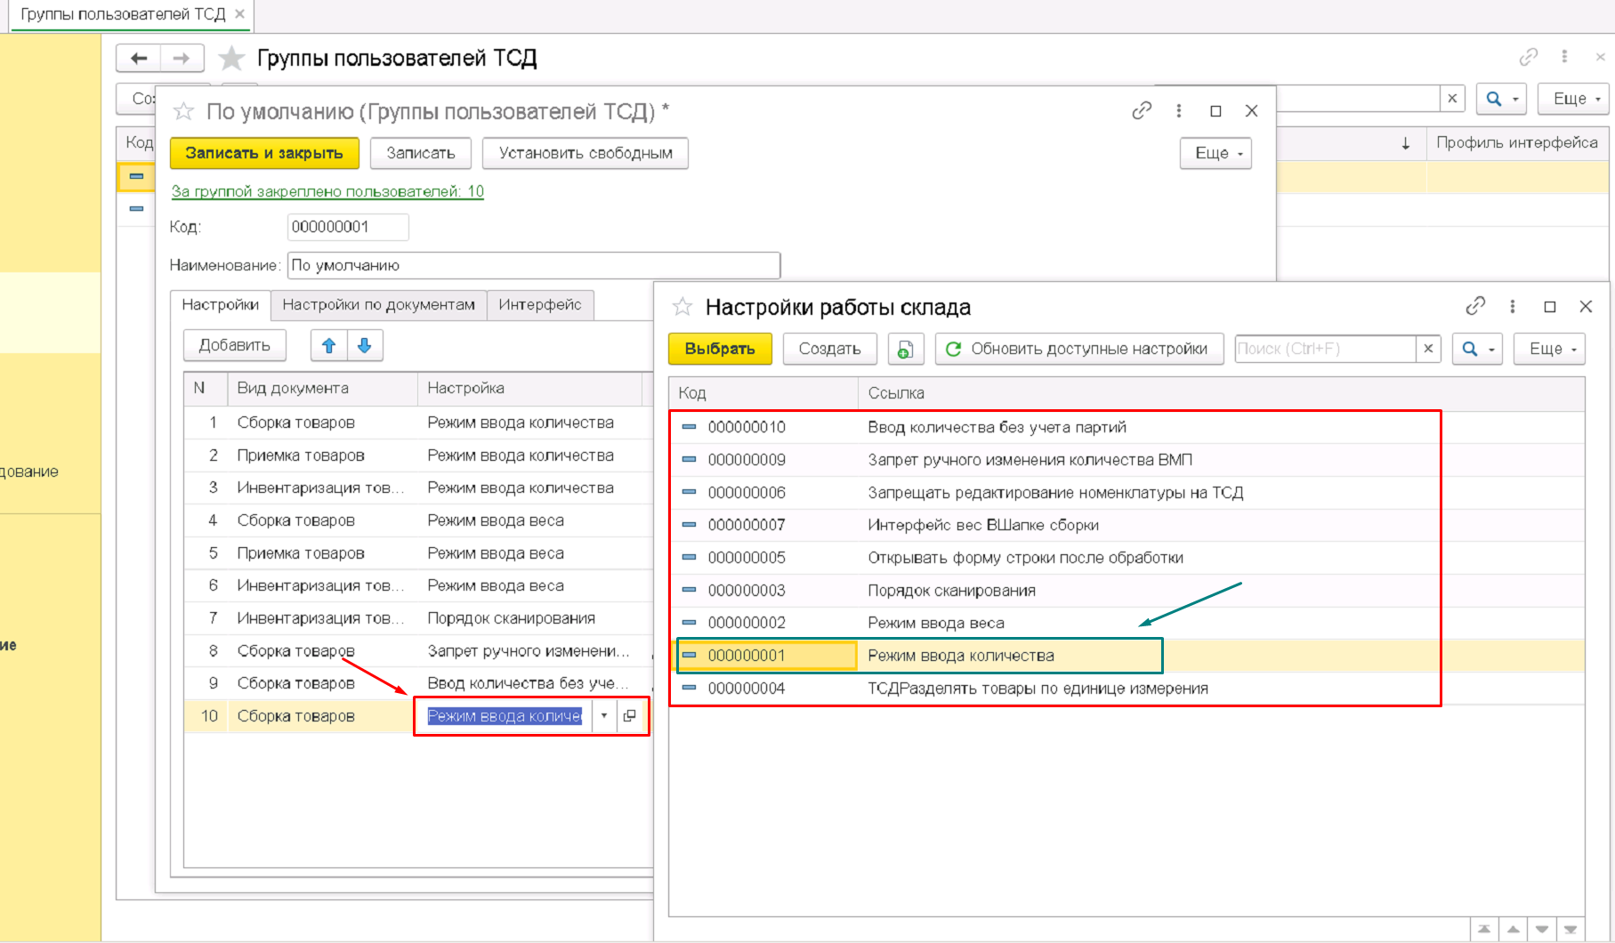This screenshot has width=1615, height=943.
Task: Get link icon in Настройки работы склада
Action: (x=1474, y=306)
